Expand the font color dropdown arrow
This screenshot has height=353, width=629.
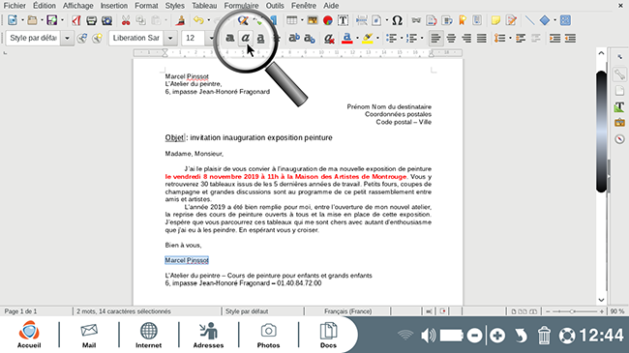[357, 38]
